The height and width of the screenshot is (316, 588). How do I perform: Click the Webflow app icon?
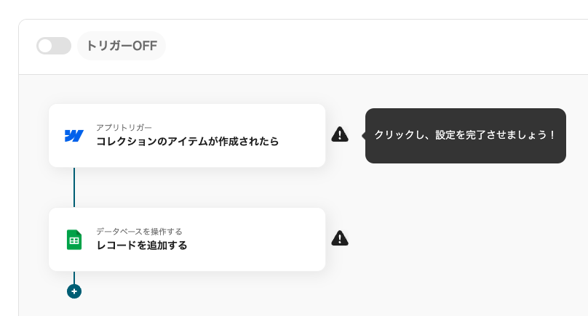(x=74, y=135)
